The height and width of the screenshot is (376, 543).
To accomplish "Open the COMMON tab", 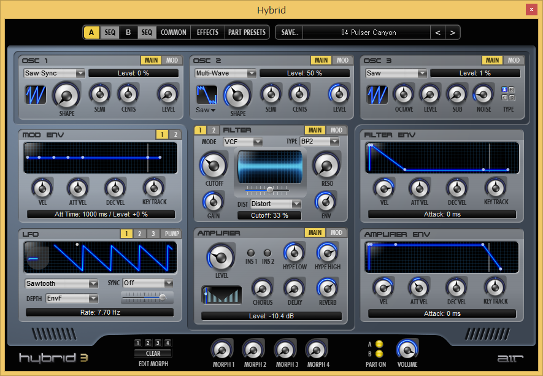I will [174, 32].
